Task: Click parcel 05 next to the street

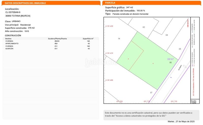Action: tap(180, 49)
